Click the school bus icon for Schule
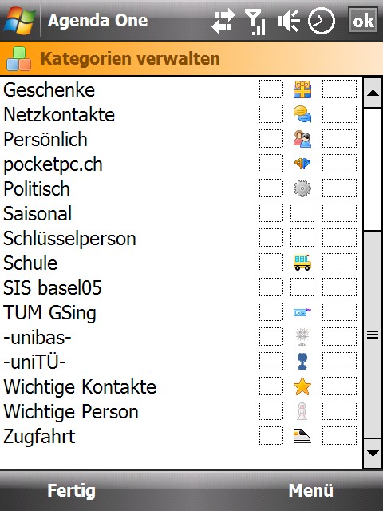This screenshot has height=511, width=383. pos(302,263)
